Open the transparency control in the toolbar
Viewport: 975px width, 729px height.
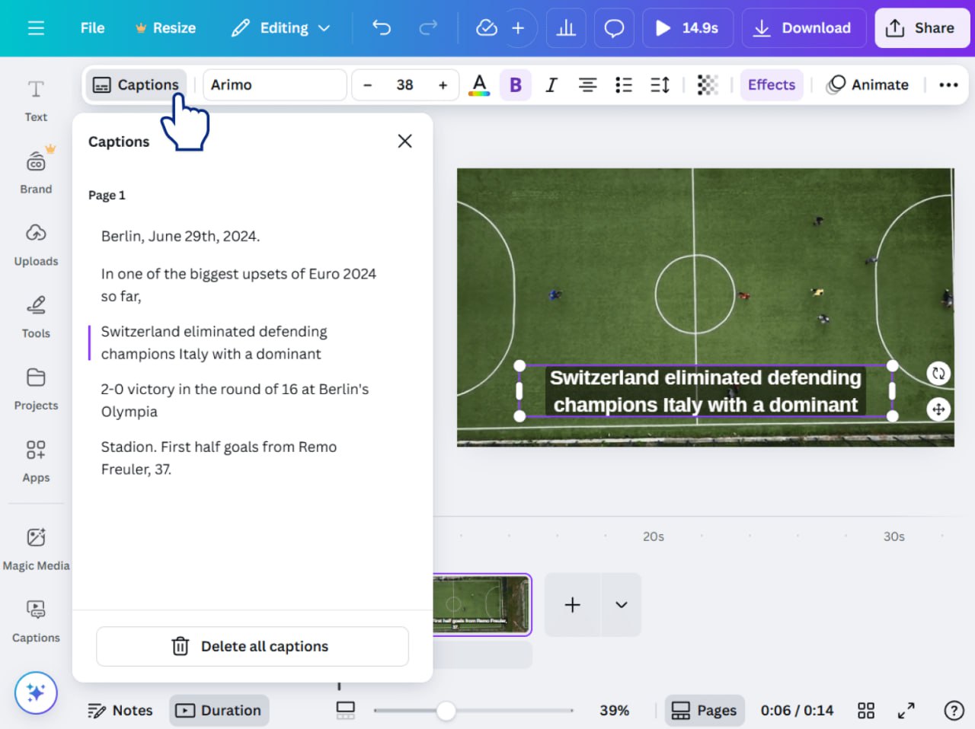coord(707,84)
